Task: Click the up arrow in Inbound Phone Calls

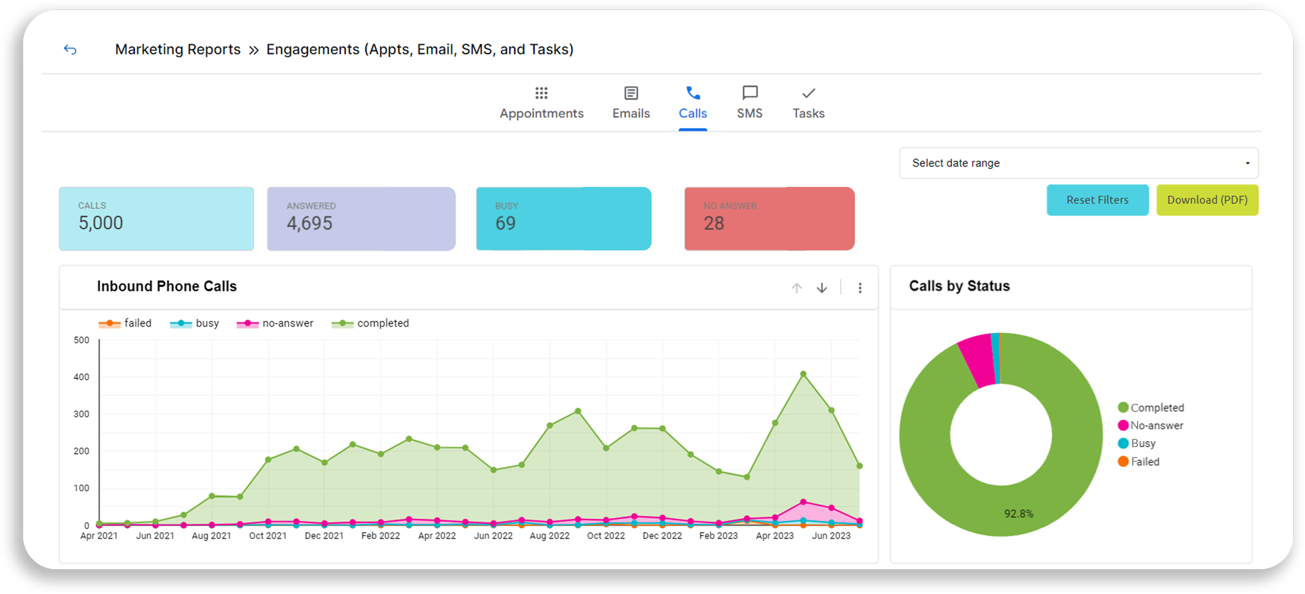Action: 796,288
